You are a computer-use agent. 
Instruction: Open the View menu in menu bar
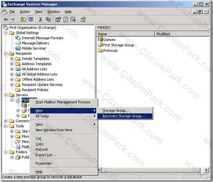pyautogui.click(x=38, y=12)
